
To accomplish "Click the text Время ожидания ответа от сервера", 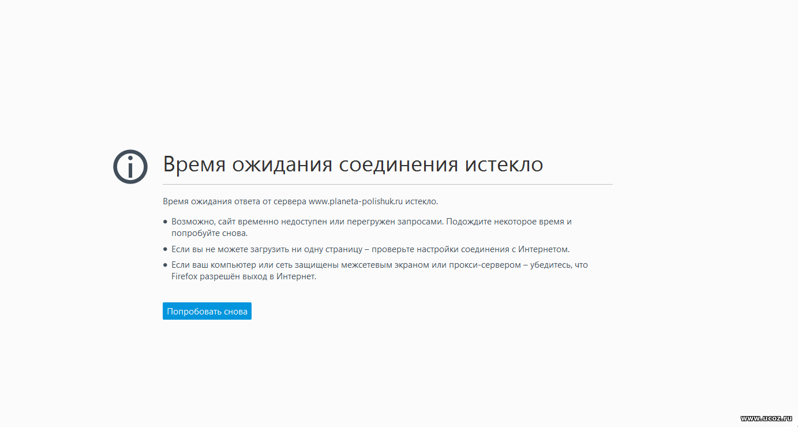I will tap(234, 201).
